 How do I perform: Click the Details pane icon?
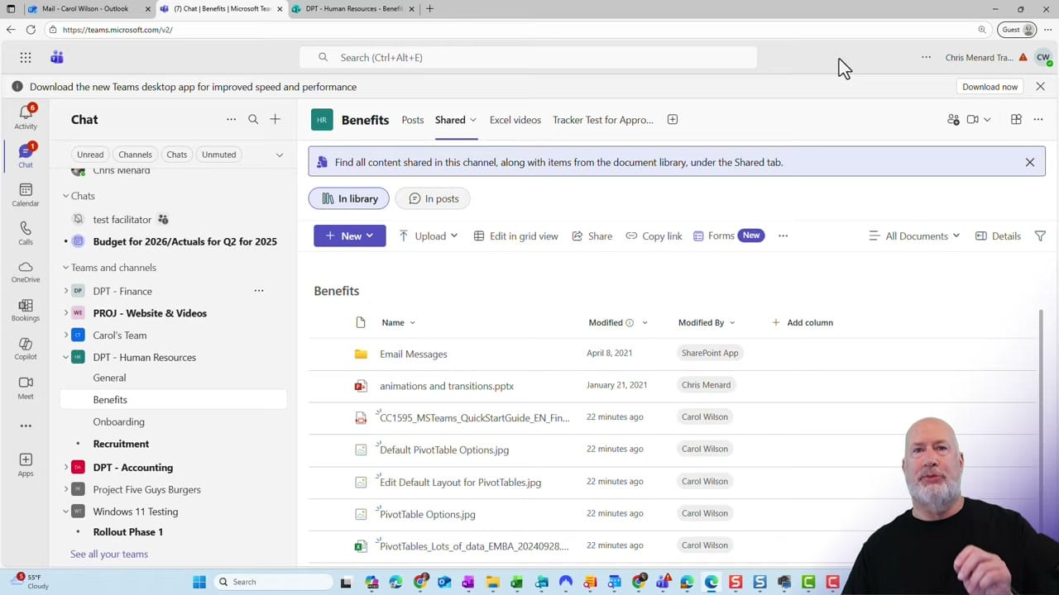pos(998,236)
